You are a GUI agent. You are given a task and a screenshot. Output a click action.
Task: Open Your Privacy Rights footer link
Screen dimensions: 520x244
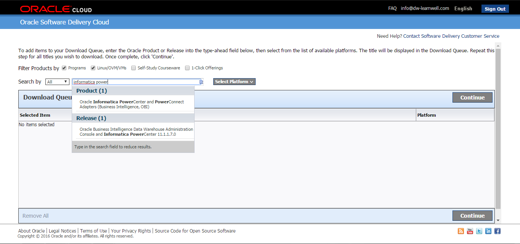pos(131,231)
